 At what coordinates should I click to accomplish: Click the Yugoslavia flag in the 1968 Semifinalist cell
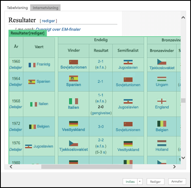tap(128, 101)
